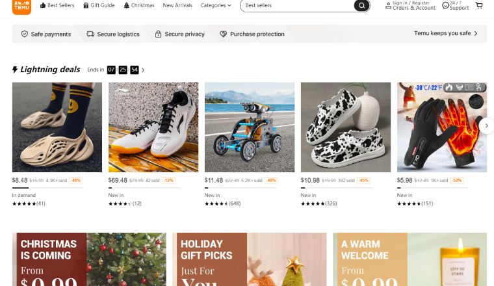Click the Safe payments shield icon

coord(25,34)
